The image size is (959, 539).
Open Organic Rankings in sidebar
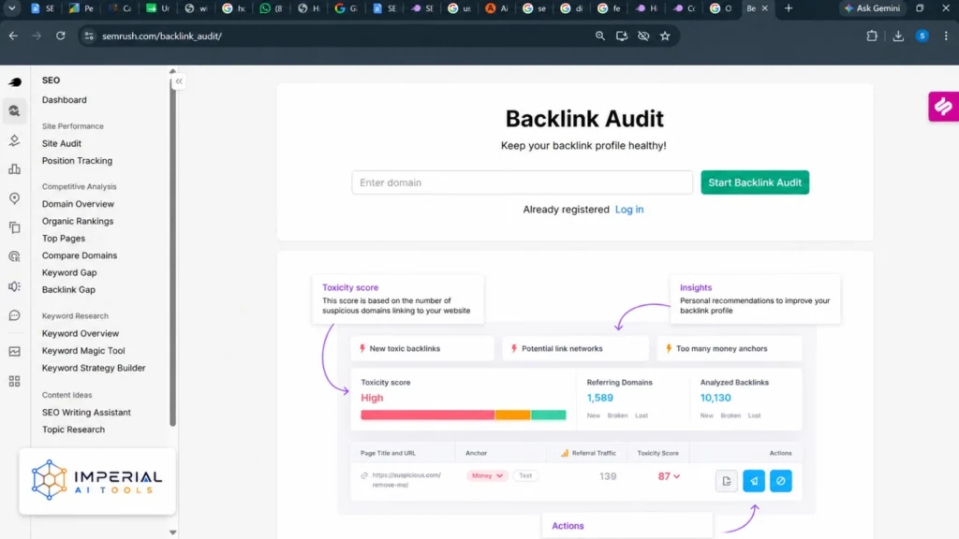coord(78,221)
